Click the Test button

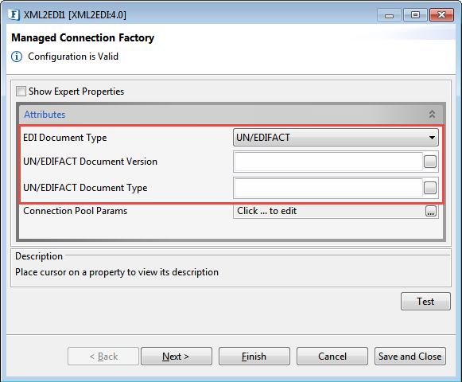click(x=425, y=302)
